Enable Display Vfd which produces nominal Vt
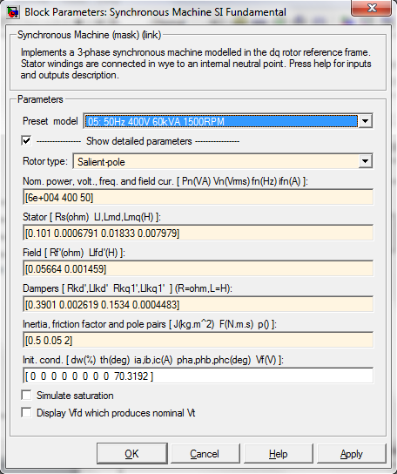Viewport: 397px width, 474px height. pos(26,412)
